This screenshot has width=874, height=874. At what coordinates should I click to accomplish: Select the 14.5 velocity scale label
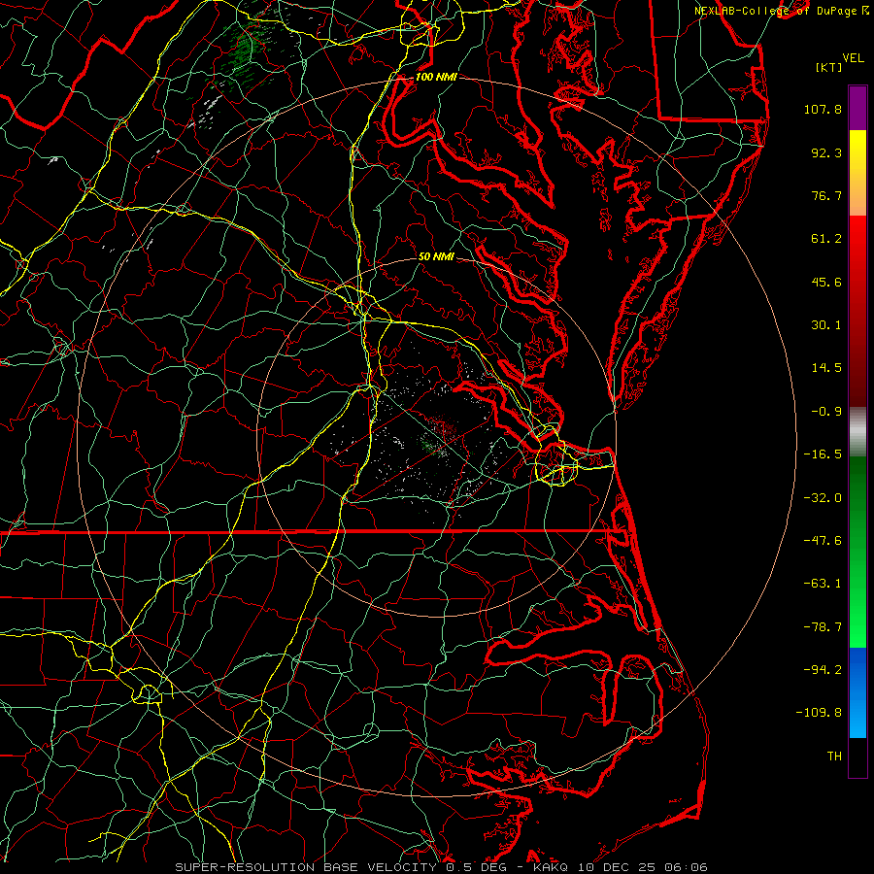pos(826,368)
